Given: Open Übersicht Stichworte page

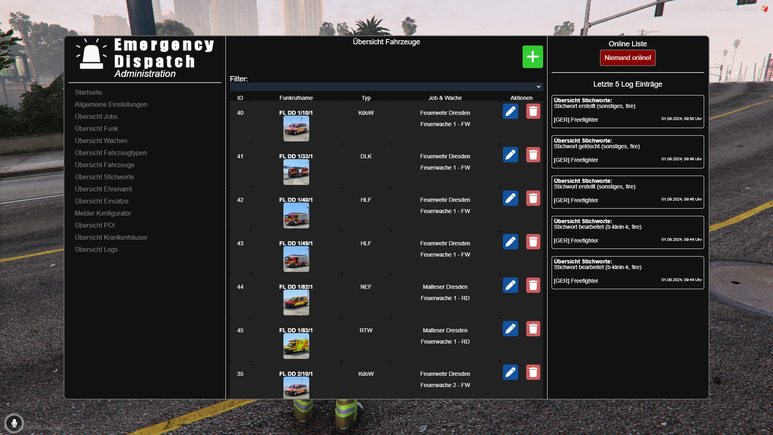Looking at the screenshot, I should tap(104, 177).
